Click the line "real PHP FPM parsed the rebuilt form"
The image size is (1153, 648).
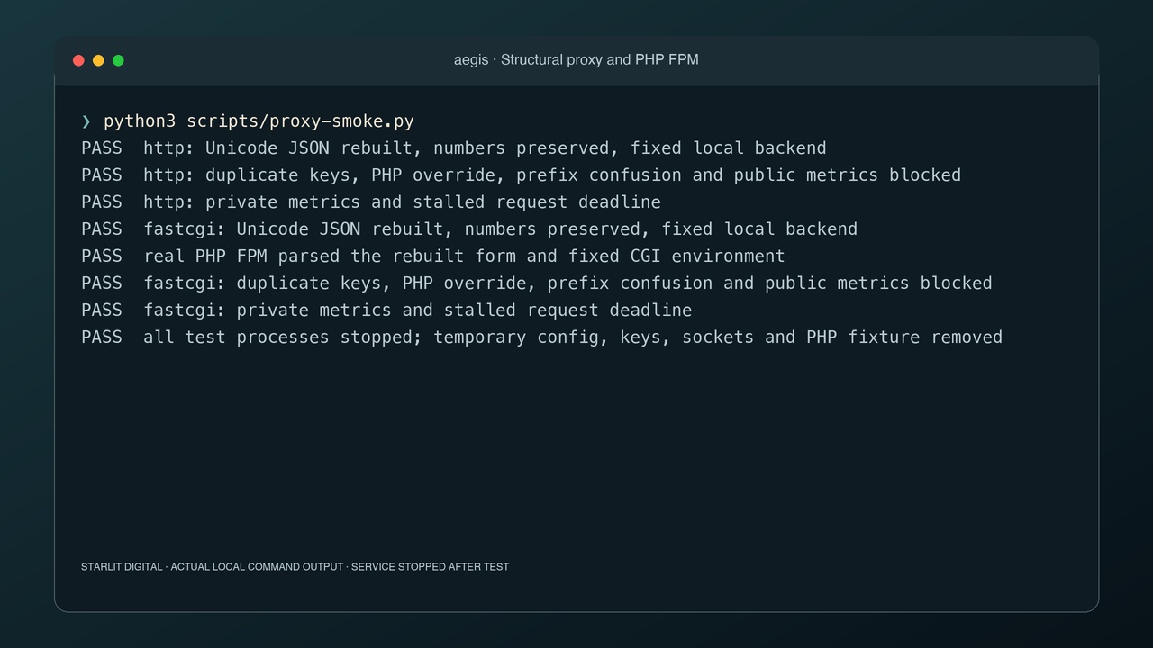pos(433,256)
